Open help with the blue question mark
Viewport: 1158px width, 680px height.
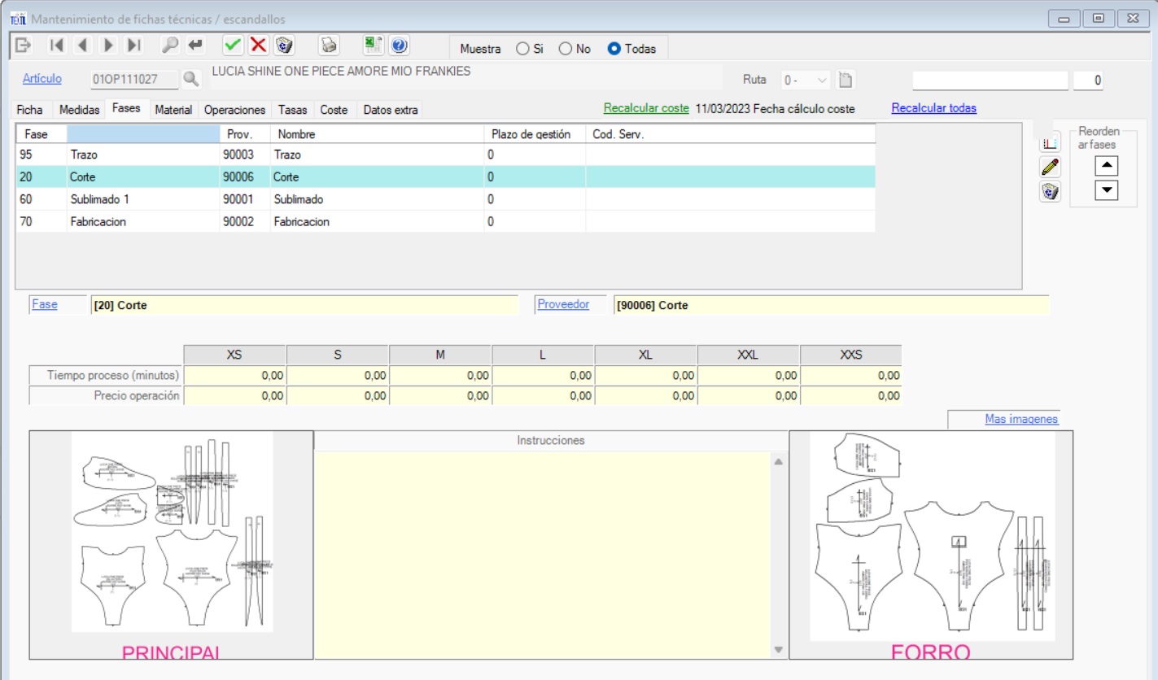click(x=399, y=46)
